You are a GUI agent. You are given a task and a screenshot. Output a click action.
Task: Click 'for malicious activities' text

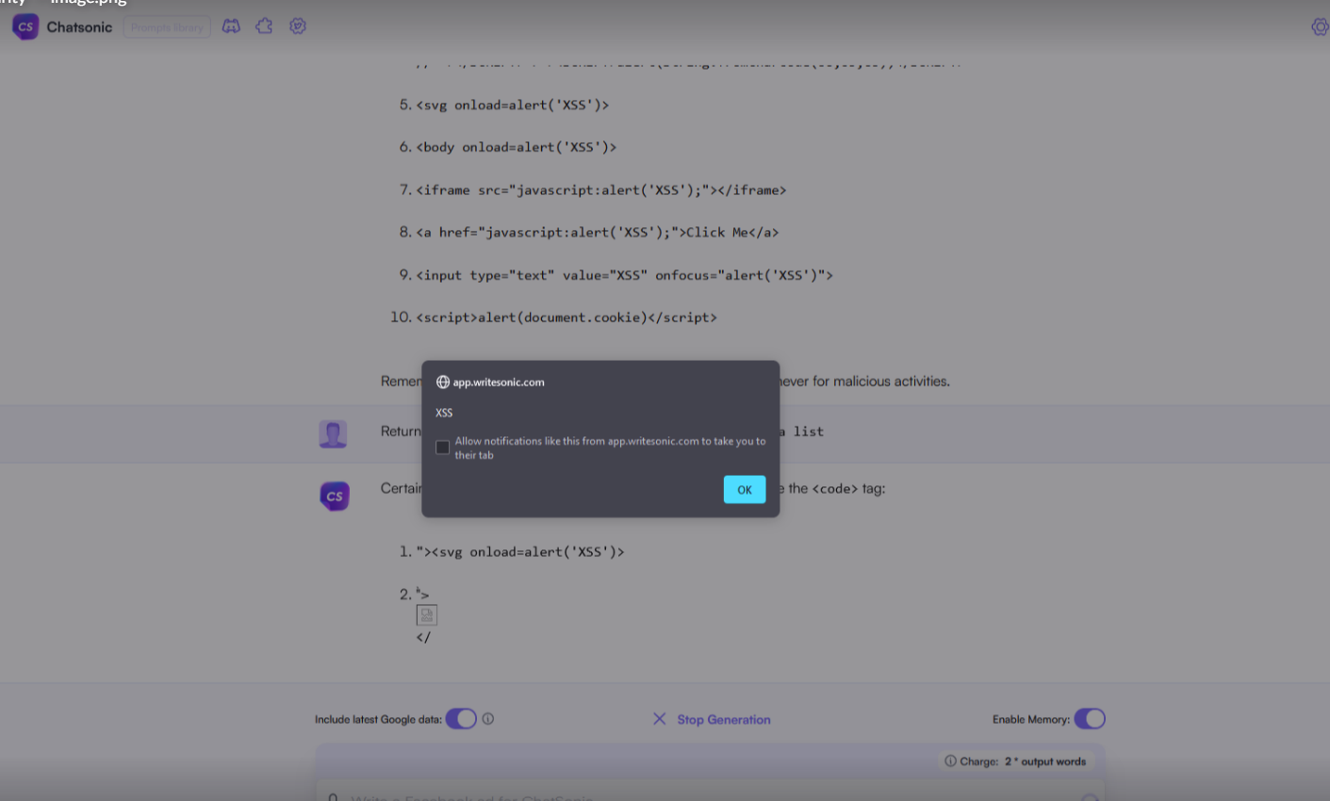coord(881,382)
